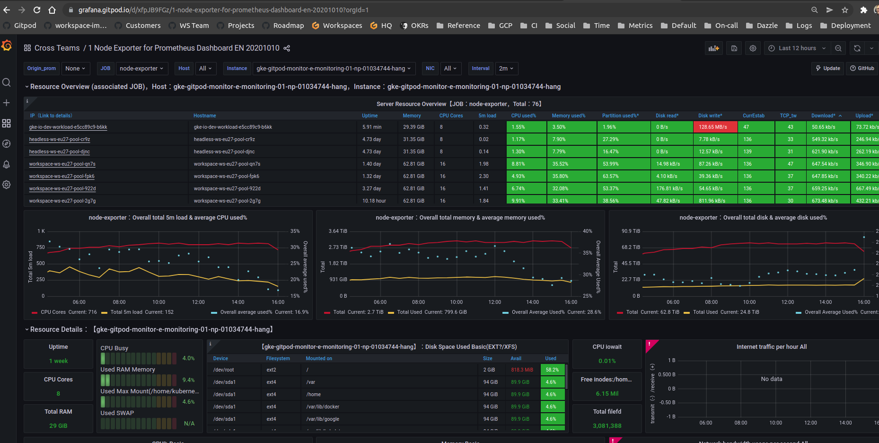879x443 pixels.
Task: Refresh the dashboard now
Action: click(857, 48)
